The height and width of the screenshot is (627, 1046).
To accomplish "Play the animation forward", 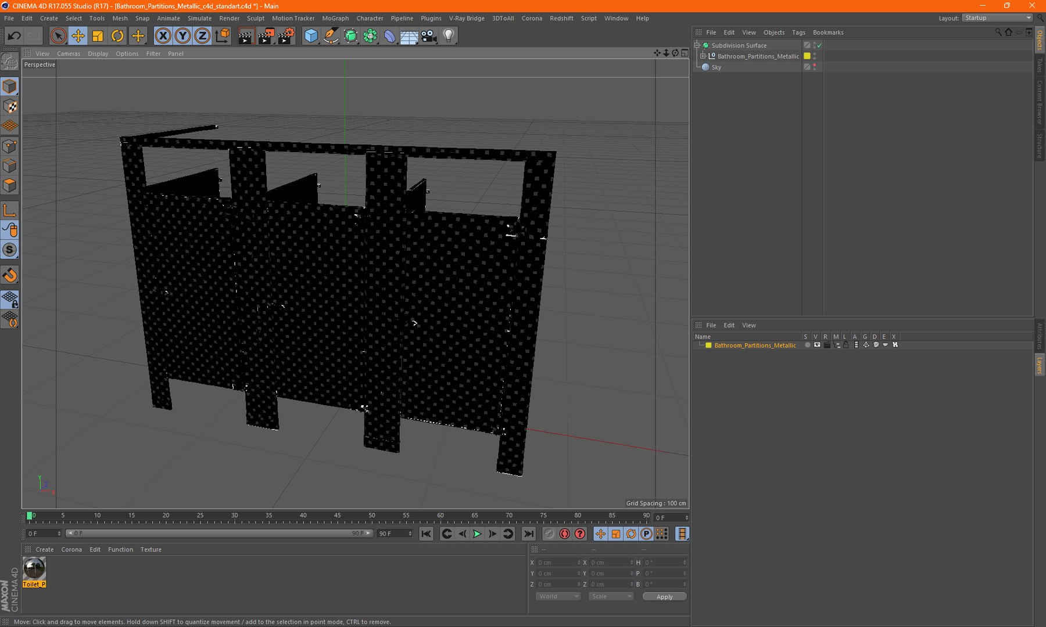I will pyautogui.click(x=477, y=534).
